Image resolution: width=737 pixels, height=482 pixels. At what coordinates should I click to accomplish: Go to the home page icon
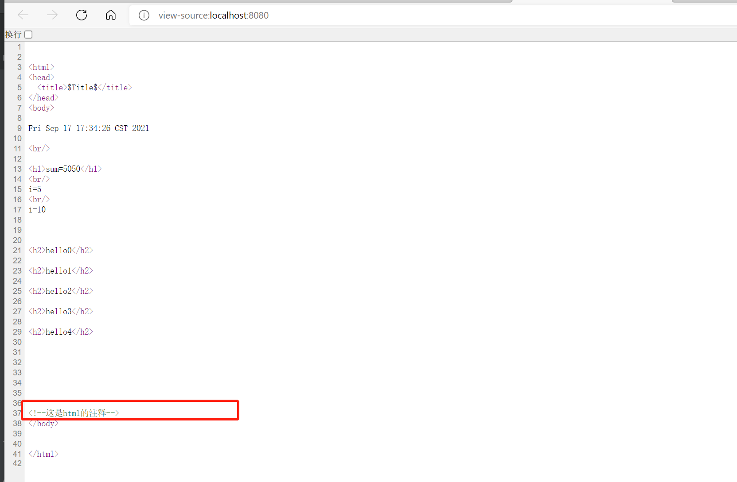pos(111,15)
